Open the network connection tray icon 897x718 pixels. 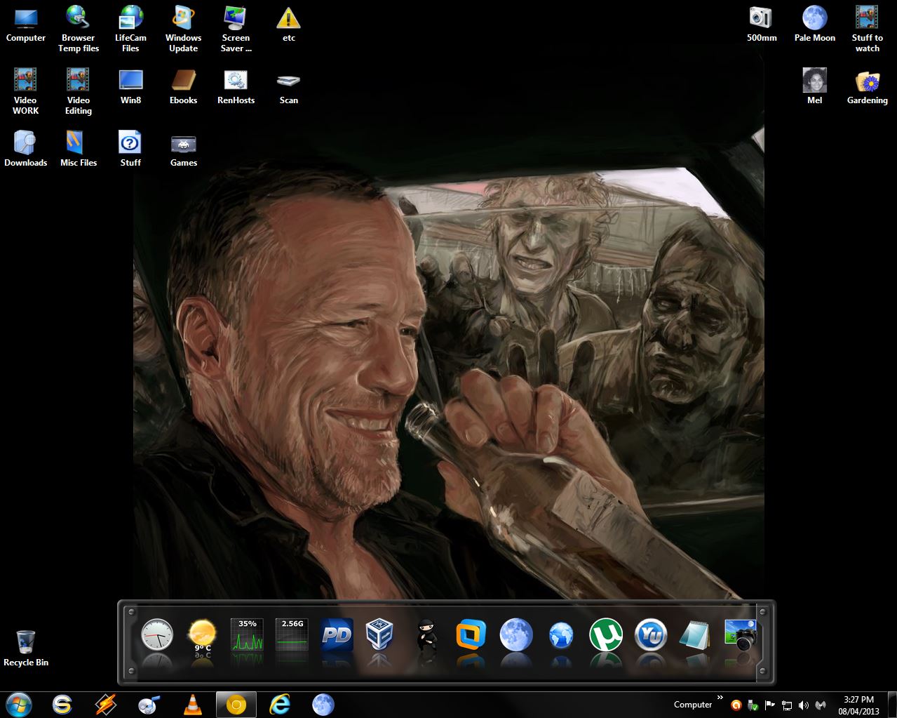(x=787, y=705)
